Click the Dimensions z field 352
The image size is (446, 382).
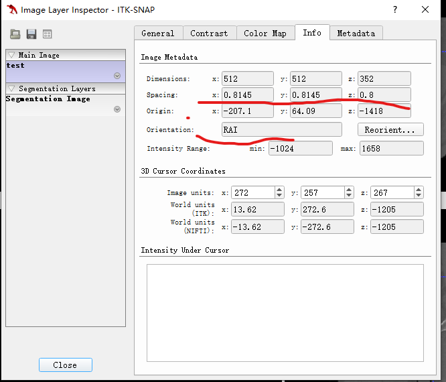tap(384, 78)
